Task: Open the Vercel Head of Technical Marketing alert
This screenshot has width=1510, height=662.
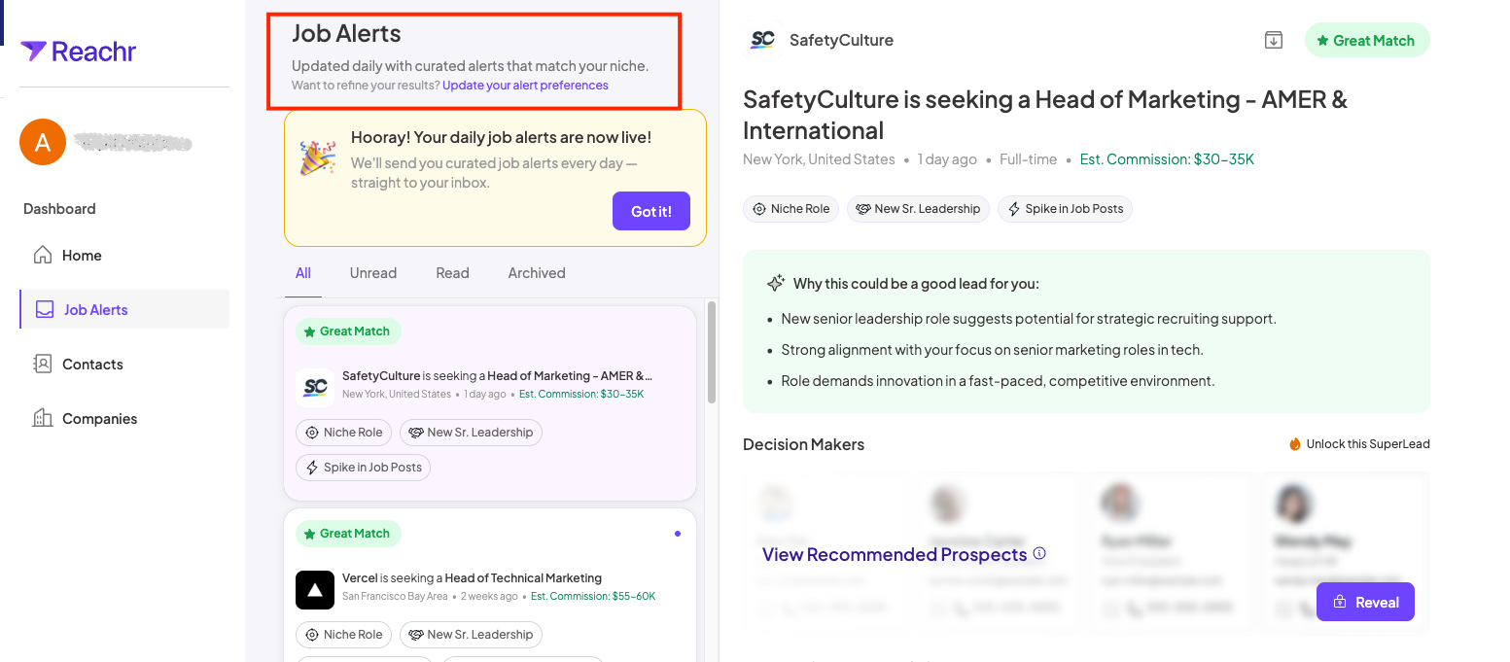Action: (x=490, y=585)
